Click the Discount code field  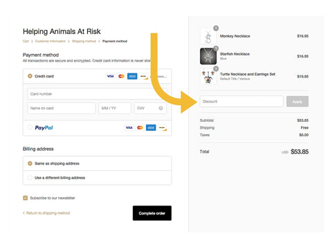click(241, 102)
